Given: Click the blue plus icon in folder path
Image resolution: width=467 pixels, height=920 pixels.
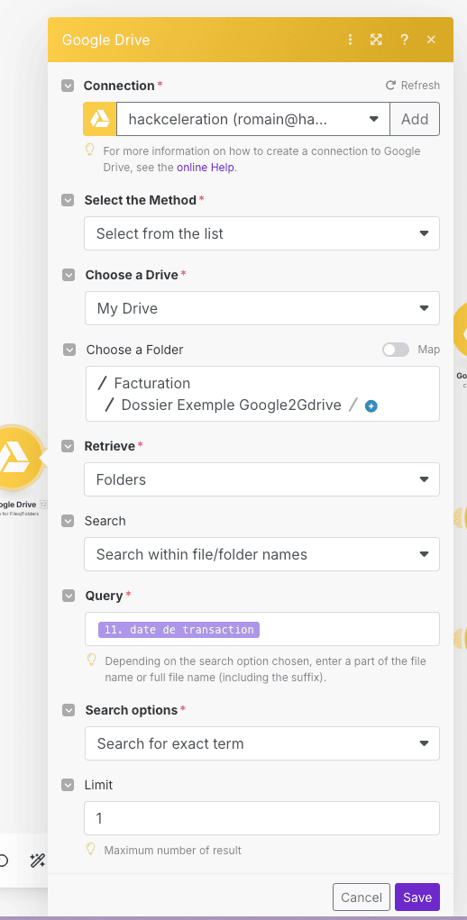Looking at the screenshot, I should (371, 406).
